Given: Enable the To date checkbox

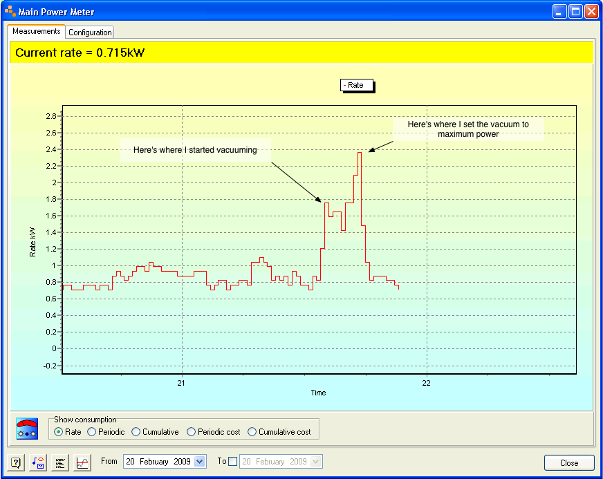Looking at the screenshot, I should click(x=232, y=462).
